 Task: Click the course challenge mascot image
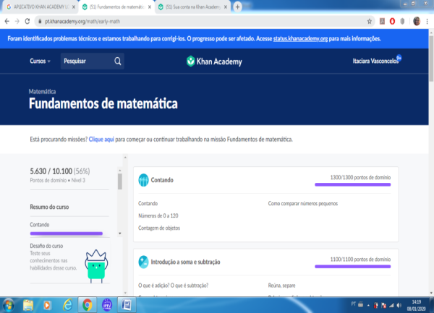click(96, 266)
